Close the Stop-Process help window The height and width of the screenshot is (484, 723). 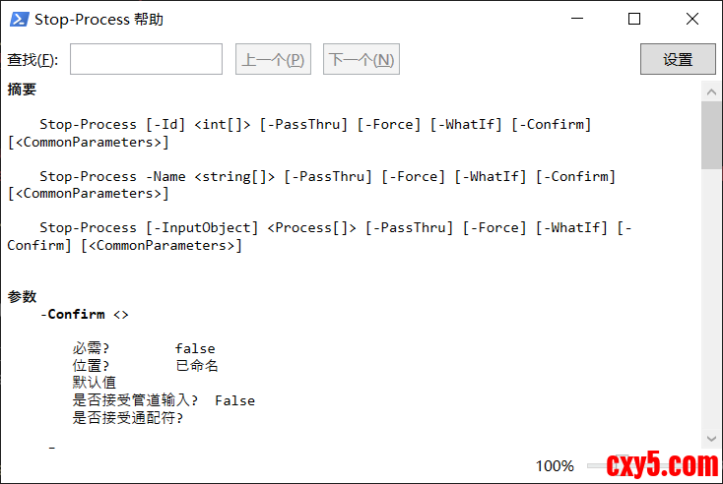point(691,19)
